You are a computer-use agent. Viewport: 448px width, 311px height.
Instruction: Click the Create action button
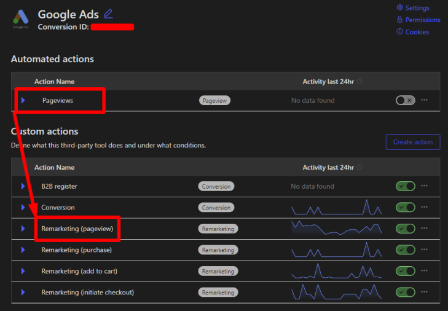[412, 142]
